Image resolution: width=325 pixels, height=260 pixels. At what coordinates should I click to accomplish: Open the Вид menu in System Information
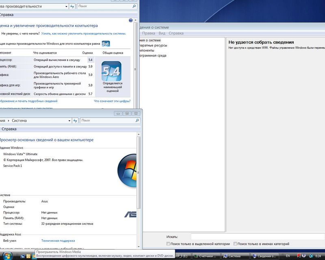pyautogui.click(x=162, y=33)
